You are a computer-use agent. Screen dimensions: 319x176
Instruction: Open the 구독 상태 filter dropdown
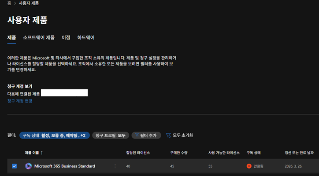pyautogui.click(x=55, y=136)
